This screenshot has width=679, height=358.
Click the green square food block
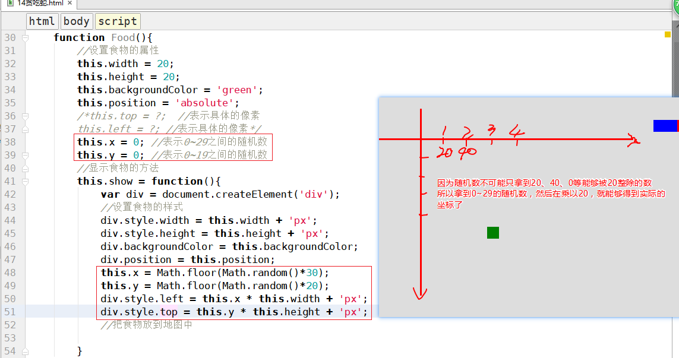[x=492, y=233]
